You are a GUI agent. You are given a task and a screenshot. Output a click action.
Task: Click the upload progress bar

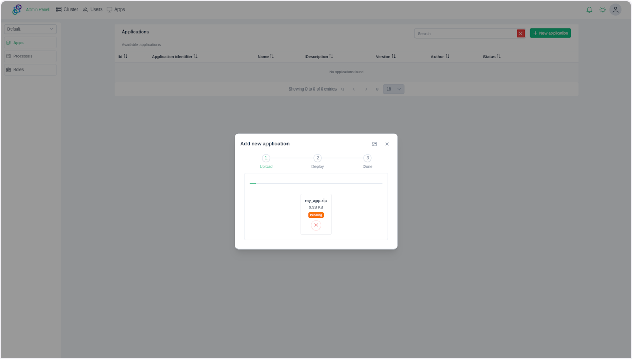[x=316, y=183]
